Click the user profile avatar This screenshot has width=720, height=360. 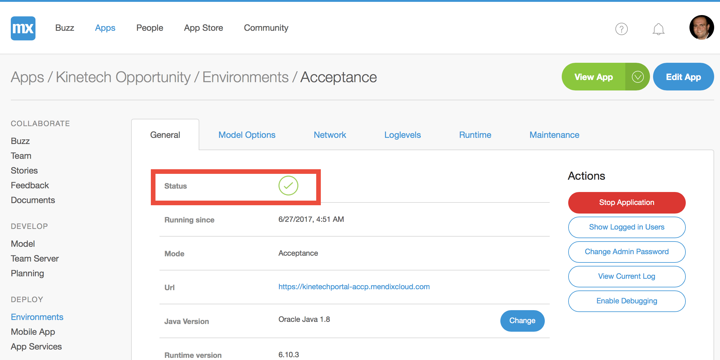[x=701, y=27]
